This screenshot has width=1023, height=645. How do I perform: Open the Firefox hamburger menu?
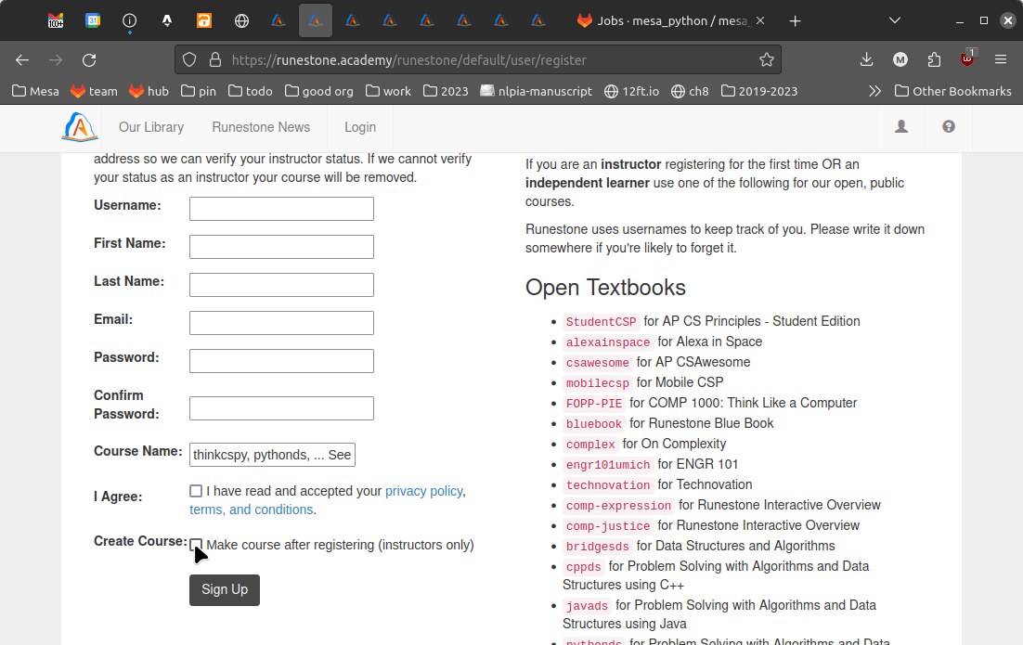[1001, 59]
